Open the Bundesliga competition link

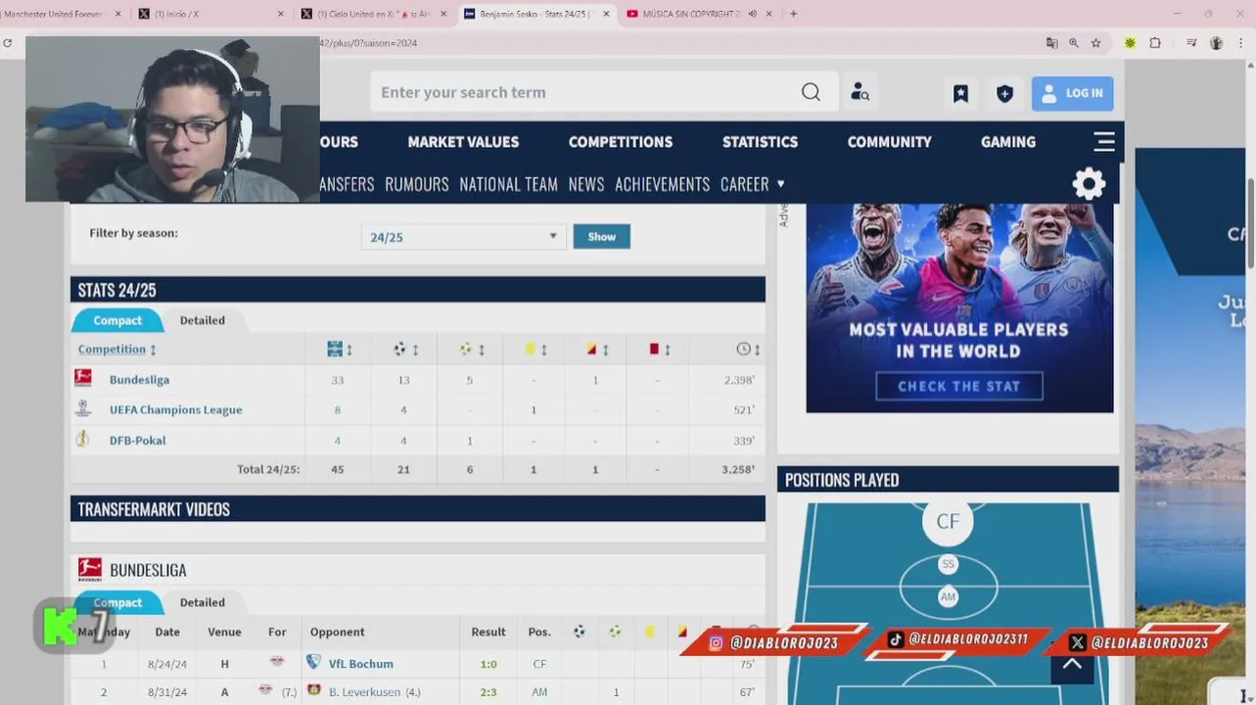pos(139,379)
